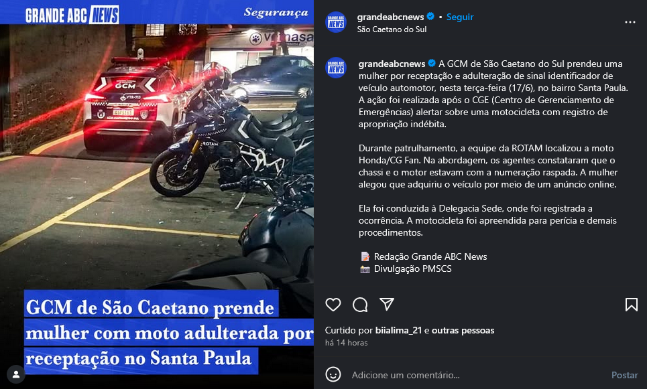
Task: Open grandeabcnews username in the header
Action: pyautogui.click(x=390, y=17)
